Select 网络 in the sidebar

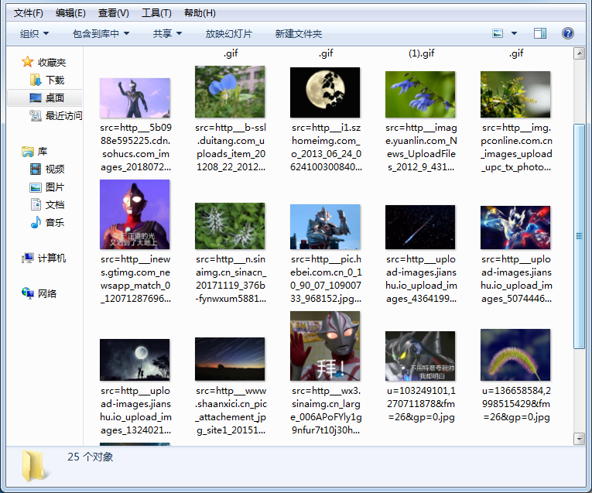coord(39,293)
